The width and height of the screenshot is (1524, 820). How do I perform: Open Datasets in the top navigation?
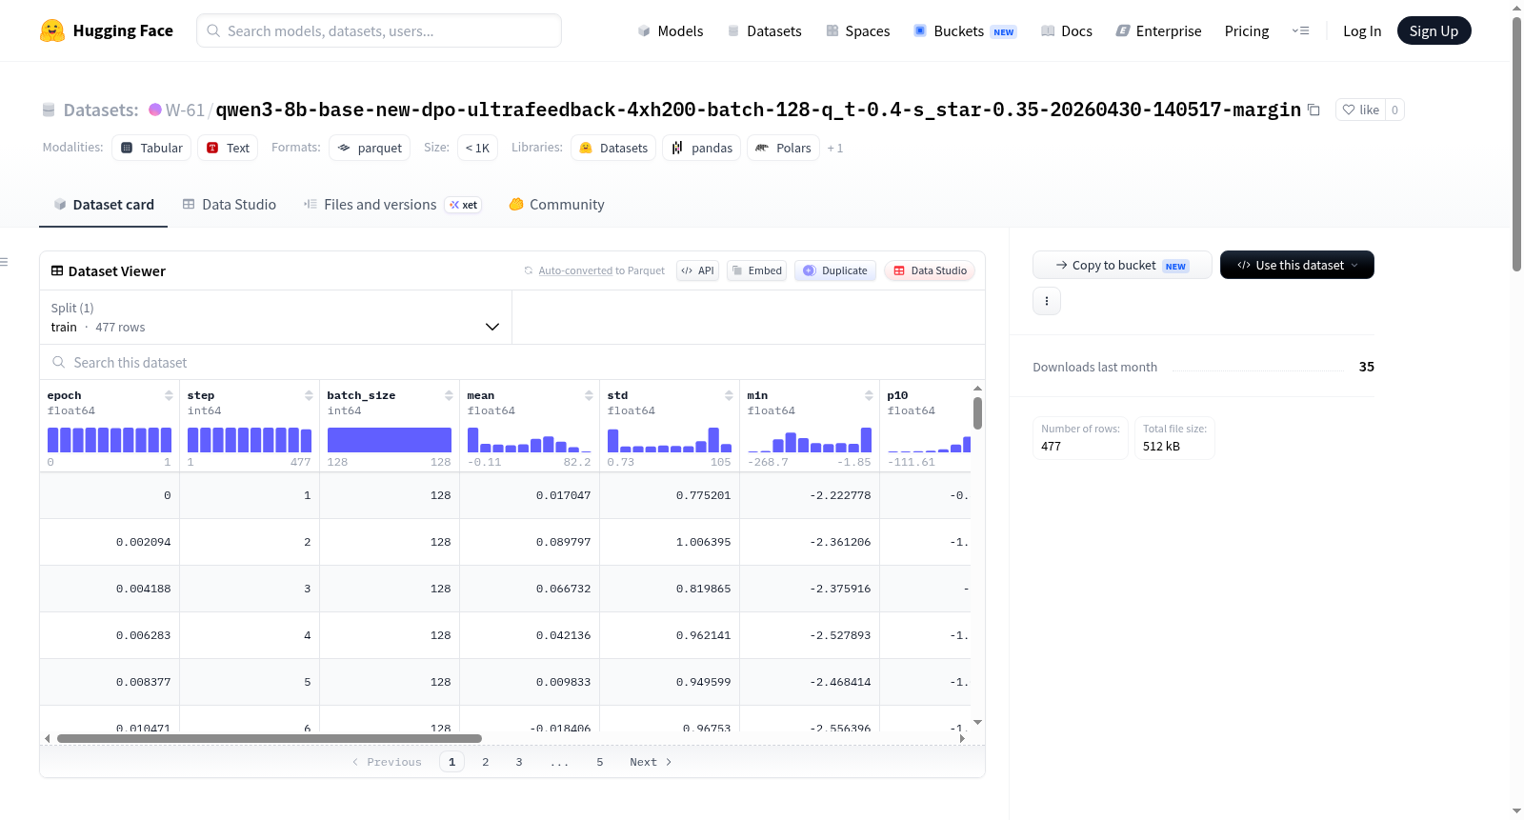[x=765, y=30]
